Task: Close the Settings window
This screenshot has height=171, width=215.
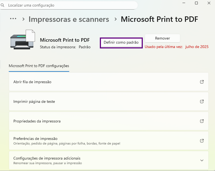Action: (209, 3)
